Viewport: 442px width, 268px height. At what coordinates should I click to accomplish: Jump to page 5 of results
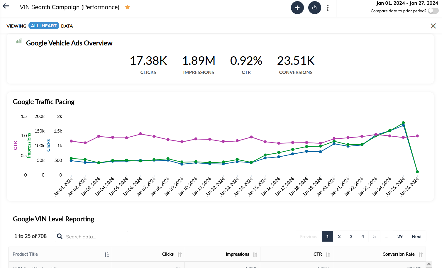[374, 236]
